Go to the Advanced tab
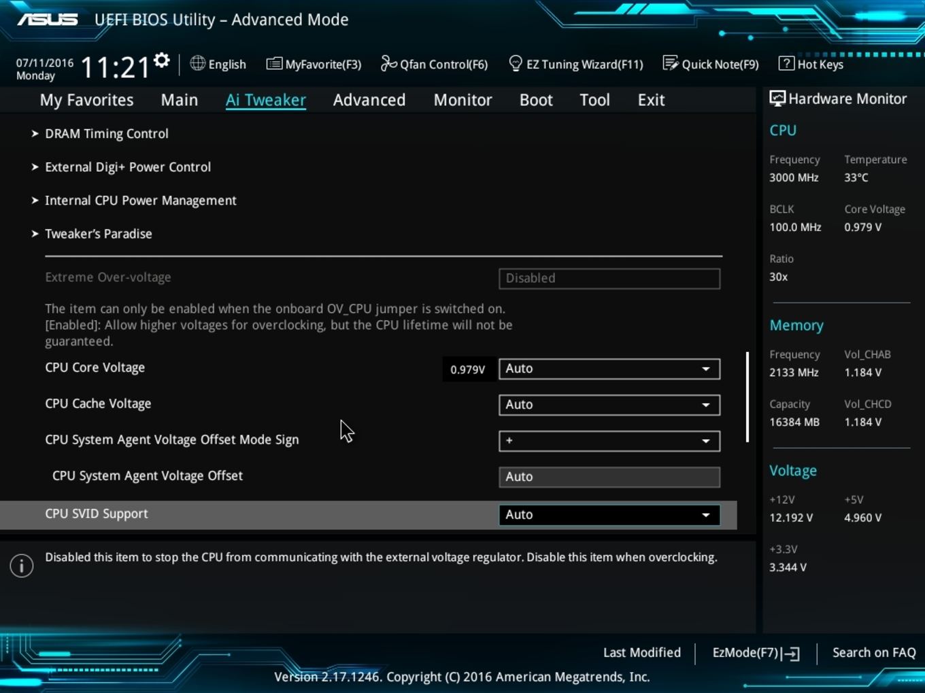This screenshot has height=693, width=925. [x=369, y=100]
